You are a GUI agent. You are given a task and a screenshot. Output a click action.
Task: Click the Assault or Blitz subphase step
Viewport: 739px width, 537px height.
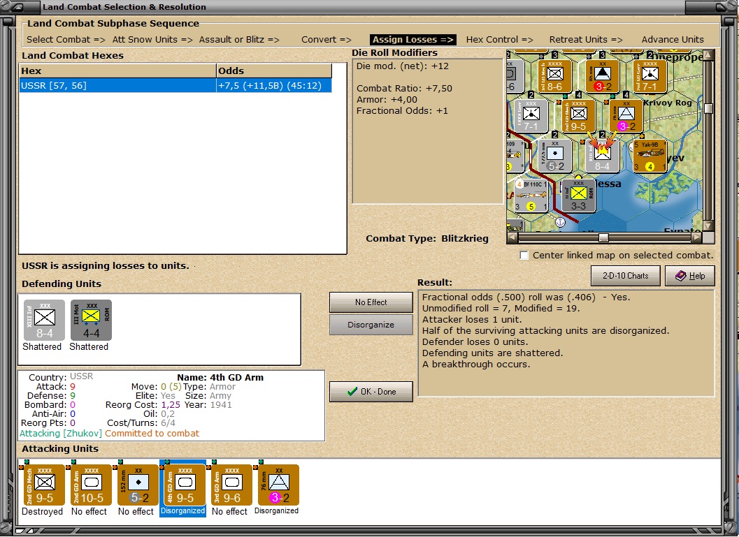click(239, 40)
